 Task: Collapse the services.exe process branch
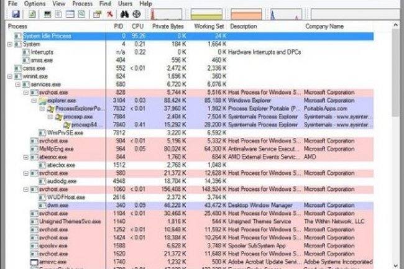18,84
